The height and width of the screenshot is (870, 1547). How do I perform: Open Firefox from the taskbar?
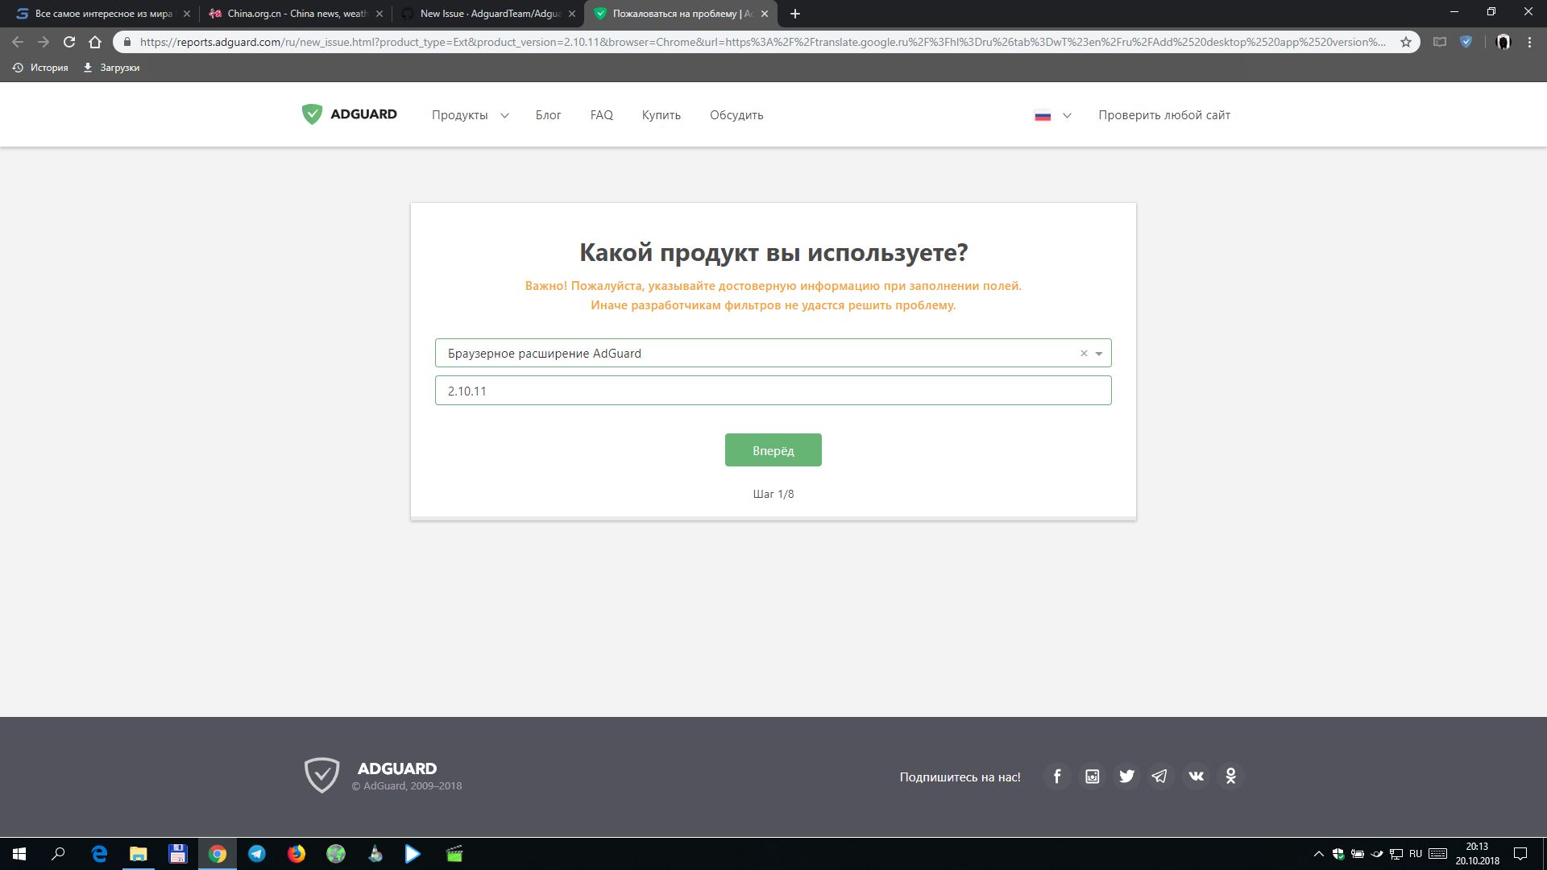coord(297,854)
